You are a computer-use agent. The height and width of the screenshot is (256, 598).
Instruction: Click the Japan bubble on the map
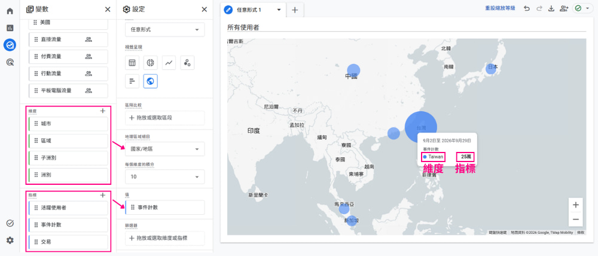coord(491,69)
